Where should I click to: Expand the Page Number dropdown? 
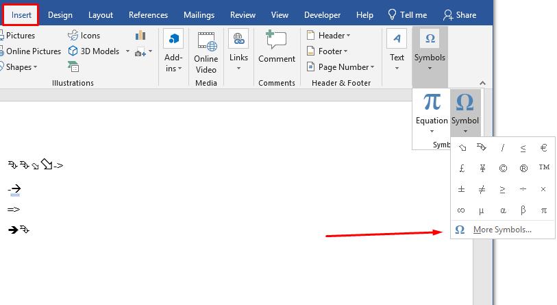click(x=341, y=67)
